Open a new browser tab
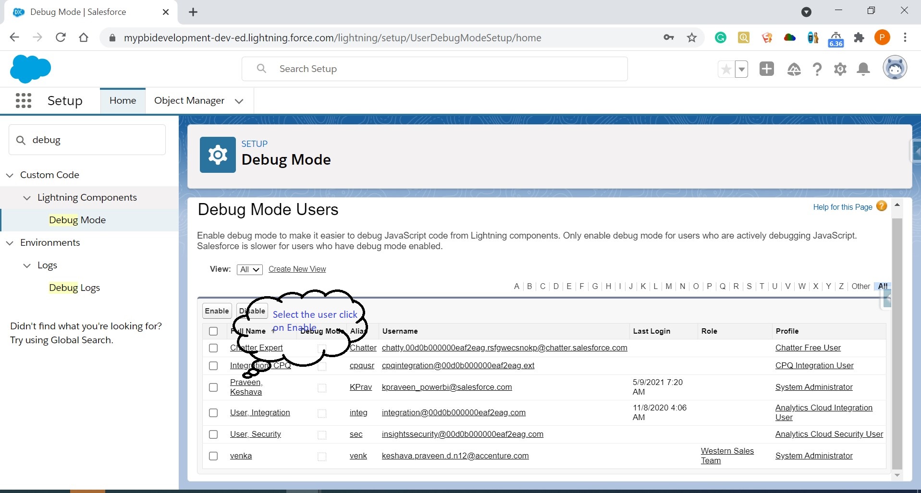Viewport: 921px width, 493px height. pyautogui.click(x=193, y=12)
